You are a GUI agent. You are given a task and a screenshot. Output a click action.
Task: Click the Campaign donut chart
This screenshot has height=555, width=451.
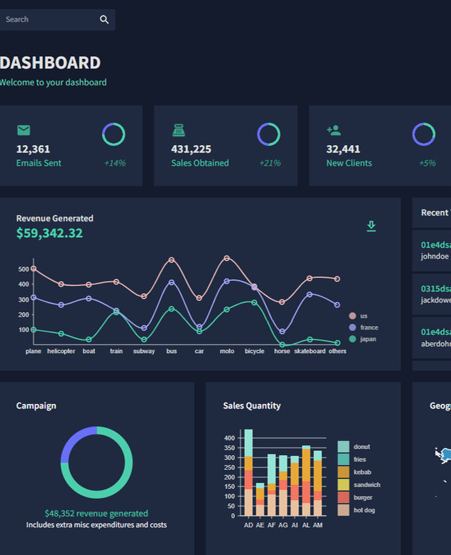(96, 462)
